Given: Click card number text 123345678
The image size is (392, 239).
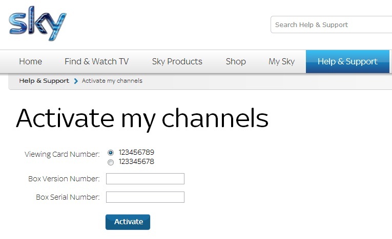Looking at the screenshot, I should (136, 161).
